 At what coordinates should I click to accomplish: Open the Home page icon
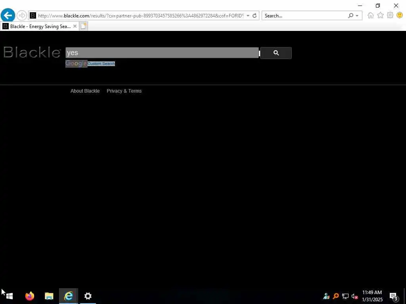371,15
